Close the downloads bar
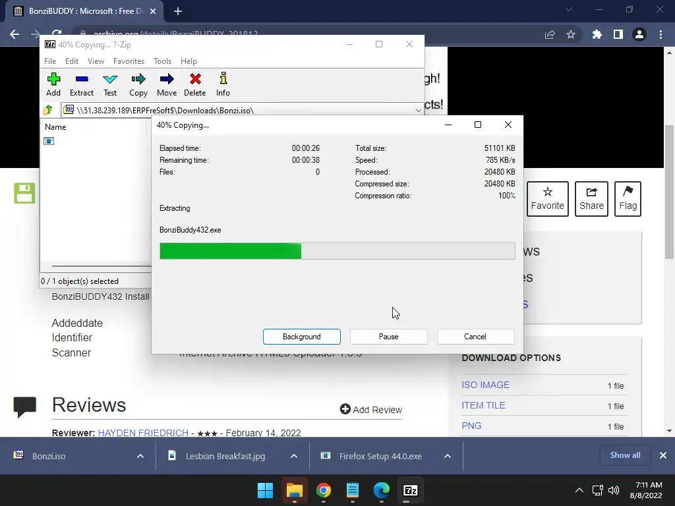The width and height of the screenshot is (675, 506). (x=663, y=455)
